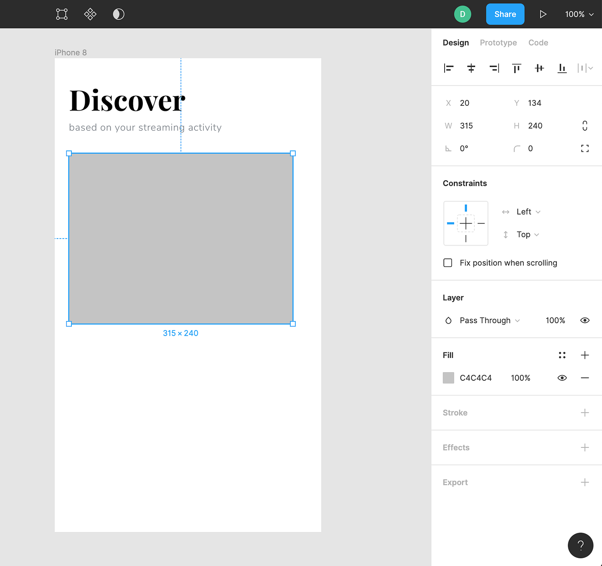Click the edit object frame icon in toolbar
This screenshot has width=602, height=566.
[x=62, y=14]
